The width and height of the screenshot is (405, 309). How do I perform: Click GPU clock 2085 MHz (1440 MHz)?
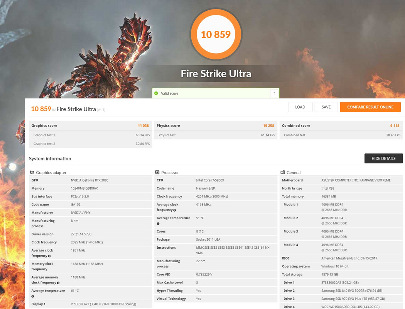pos(87,242)
